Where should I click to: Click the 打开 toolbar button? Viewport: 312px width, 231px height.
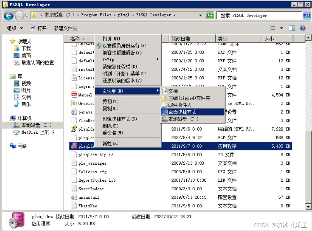[38, 28]
